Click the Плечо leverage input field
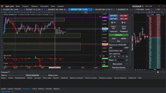 click(119, 60)
